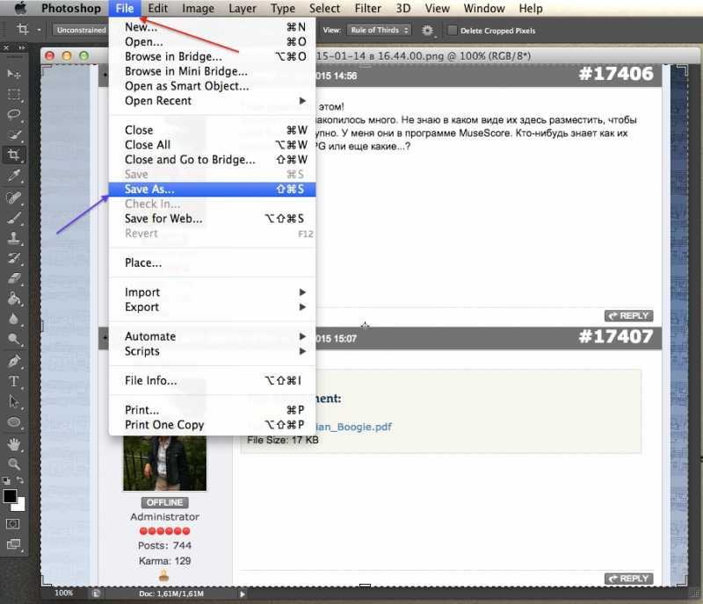Screen dimensions: 703x604
Task: Click the Doc: 1,61M/1,61M status text
Action: point(171,593)
